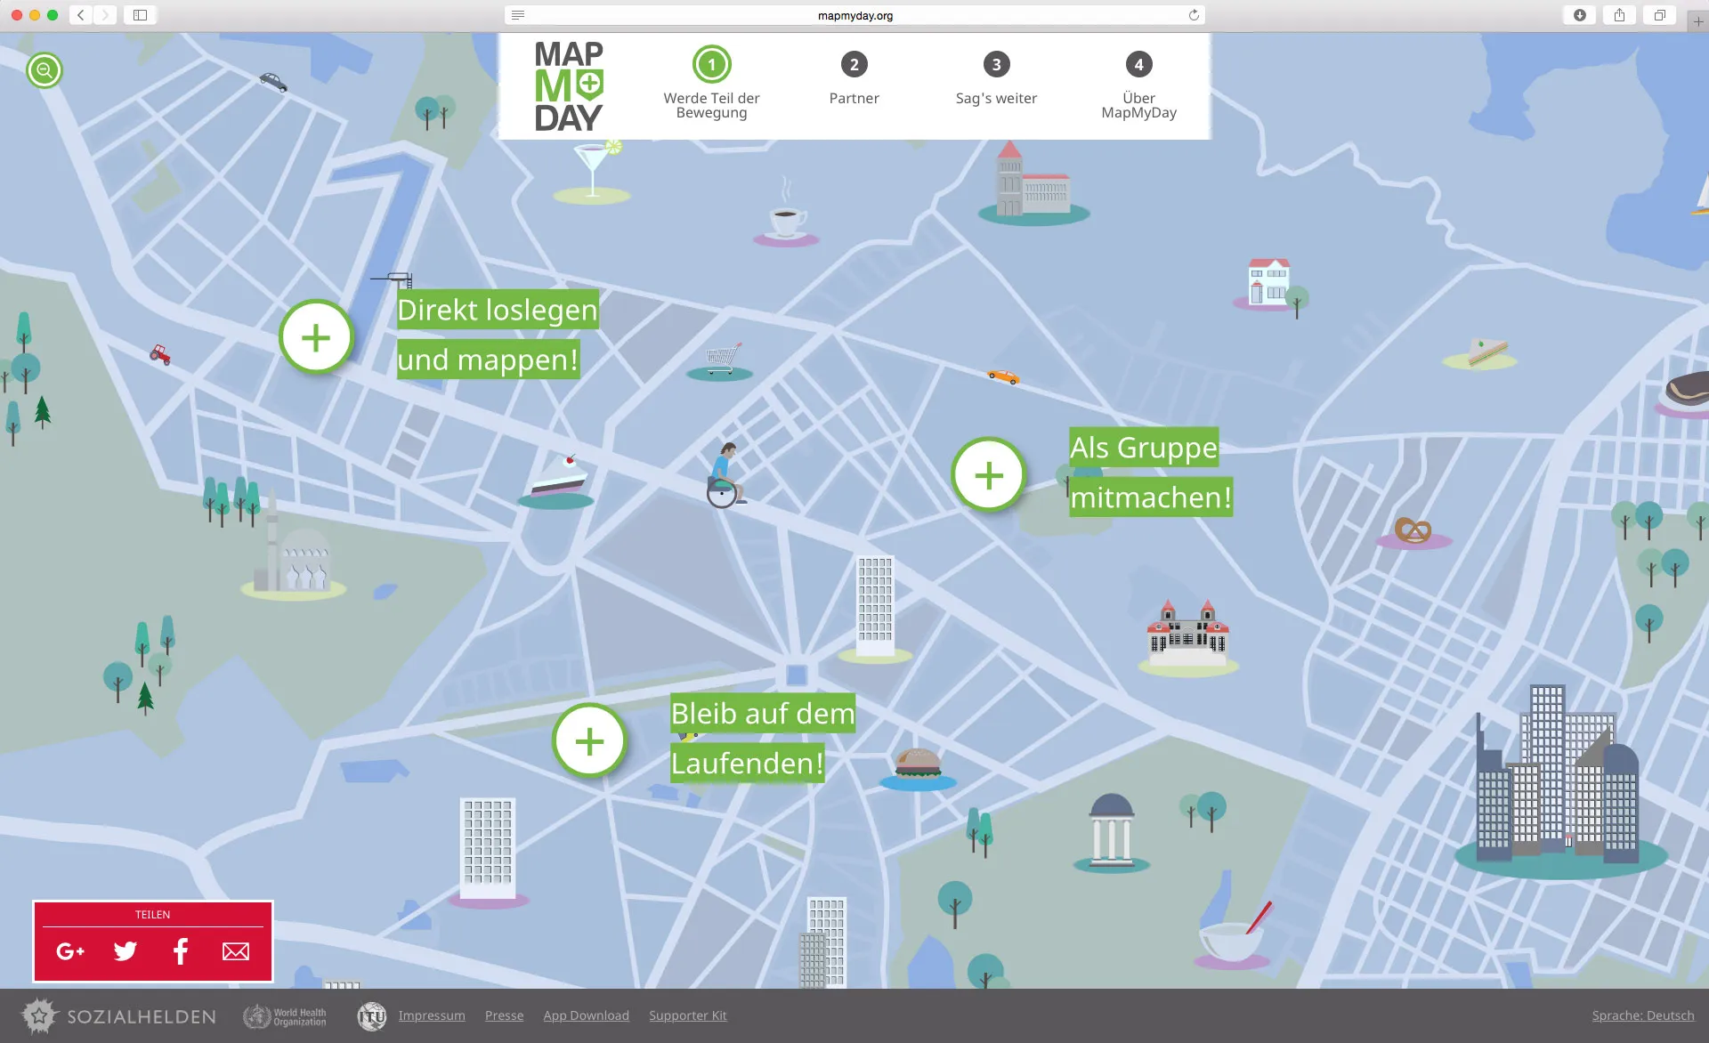Screen dimensions: 1709x1043
Task: Show all tabs in Safari
Action: point(1660,15)
